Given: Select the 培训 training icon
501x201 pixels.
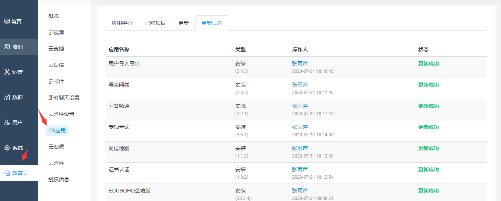Looking at the screenshot, I should pyautogui.click(x=7, y=47).
